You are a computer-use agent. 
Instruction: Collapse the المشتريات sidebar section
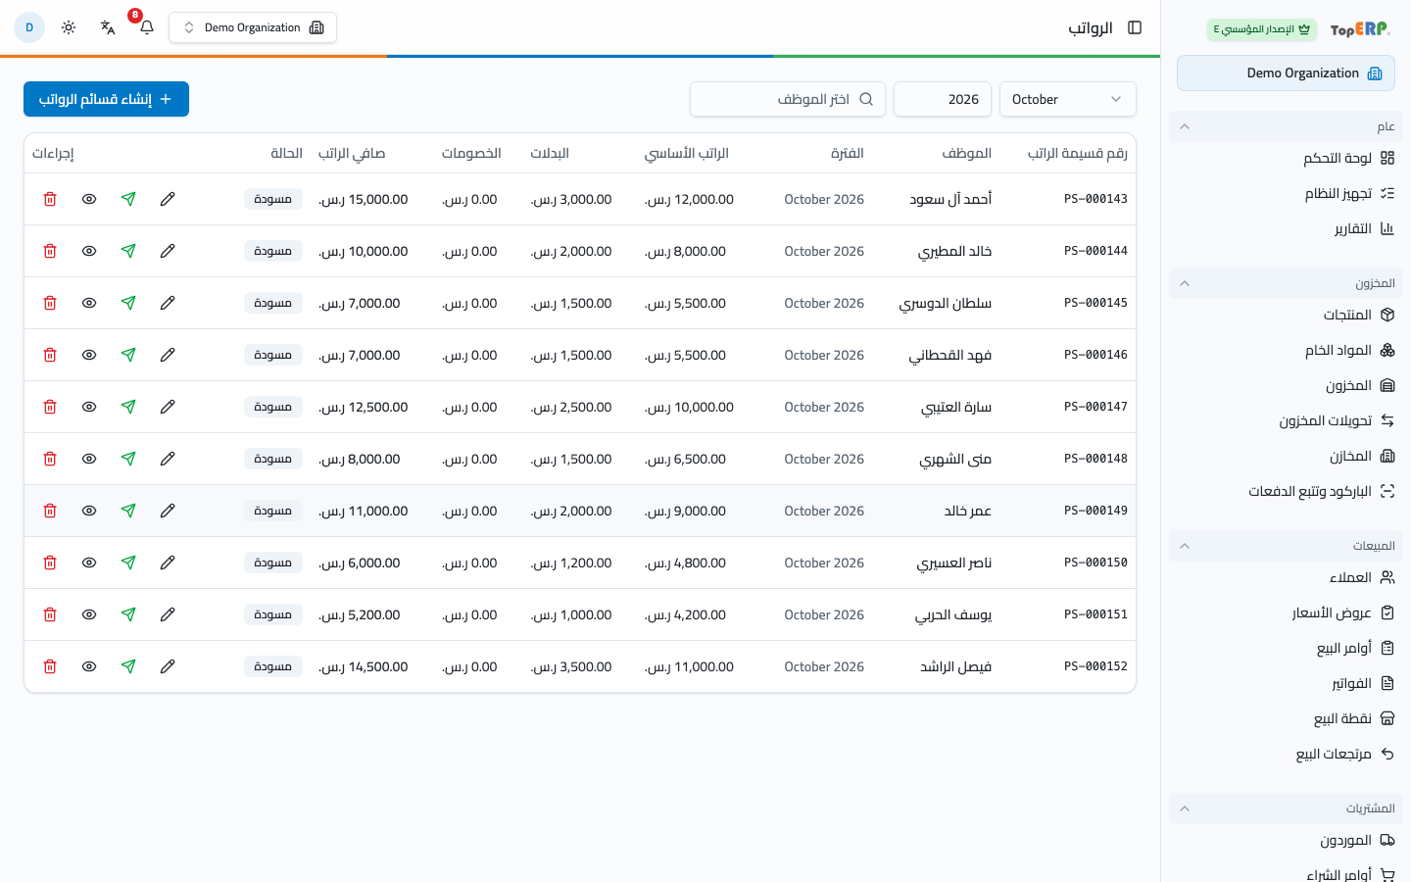click(1286, 808)
